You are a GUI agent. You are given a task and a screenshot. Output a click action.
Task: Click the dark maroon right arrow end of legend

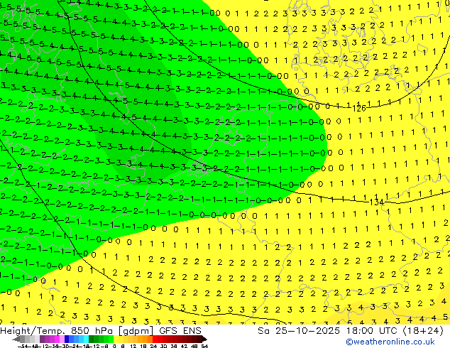(x=204, y=339)
